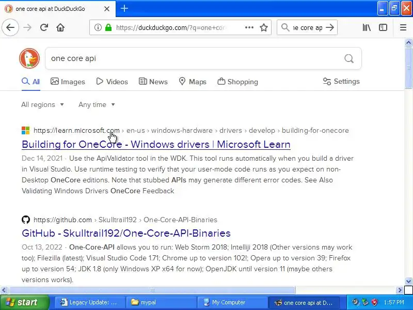
Task: Switch to Shopping results
Action: pyautogui.click(x=237, y=82)
